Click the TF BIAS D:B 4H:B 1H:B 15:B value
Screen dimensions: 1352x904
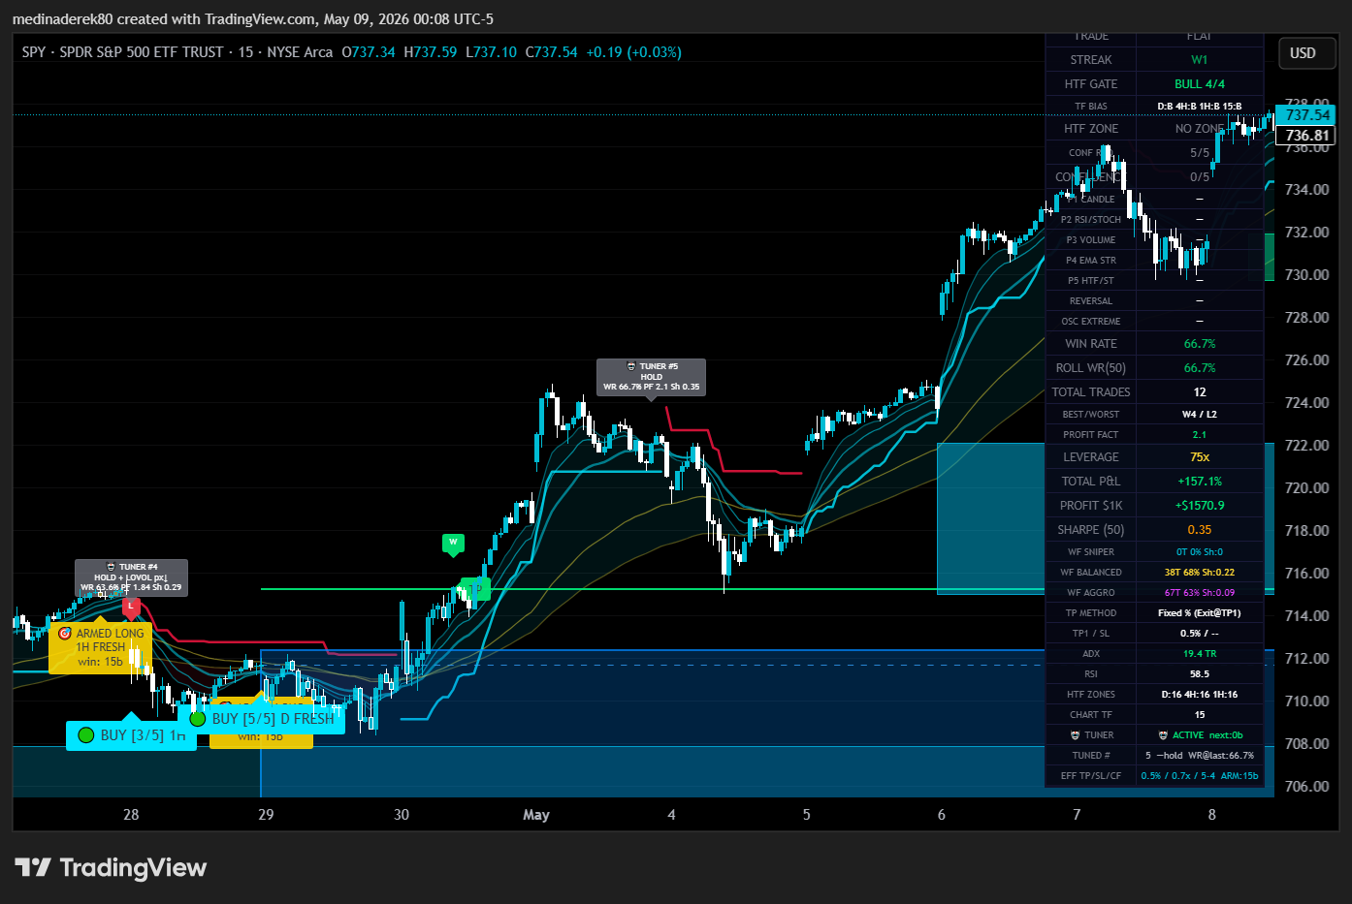[x=1200, y=107]
